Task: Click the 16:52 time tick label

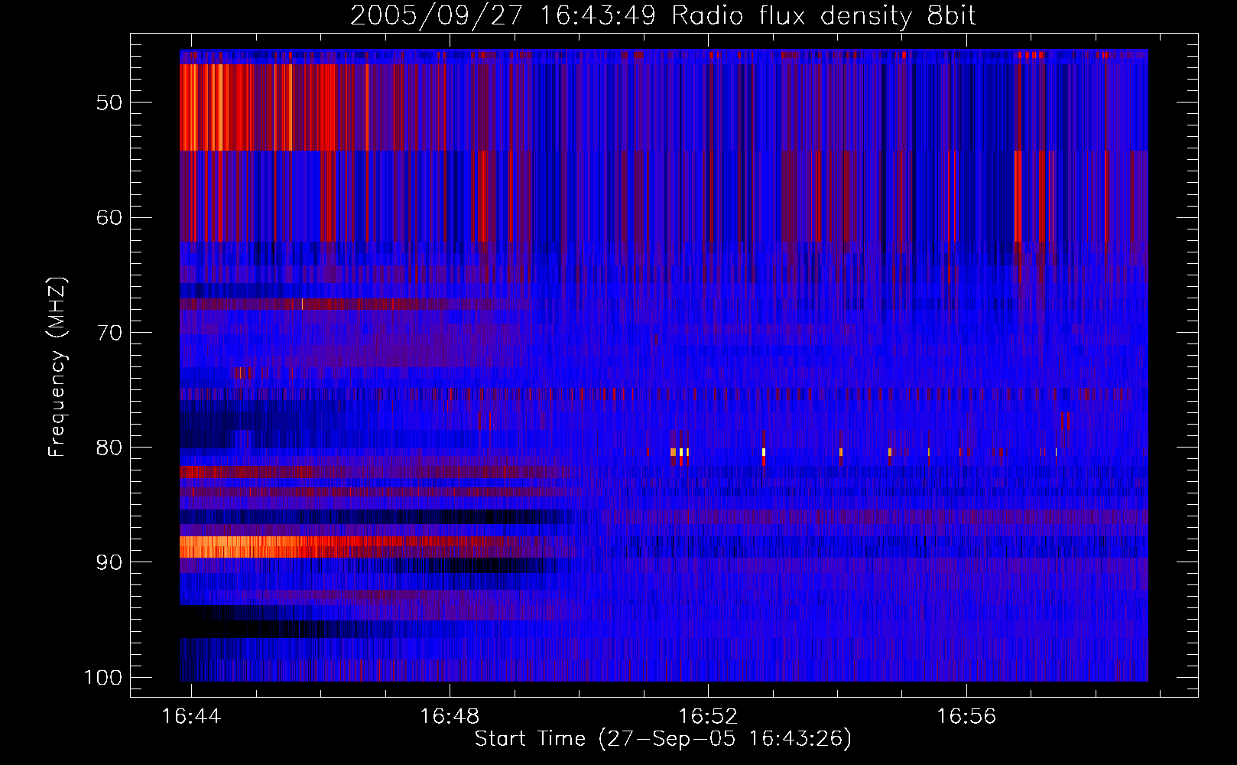Action: coord(708,716)
